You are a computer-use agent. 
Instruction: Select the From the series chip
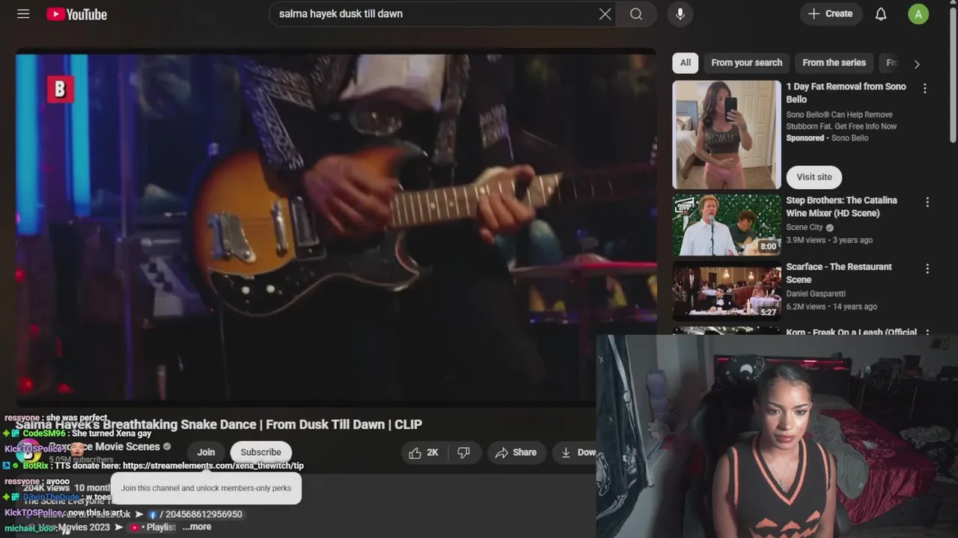click(834, 63)
